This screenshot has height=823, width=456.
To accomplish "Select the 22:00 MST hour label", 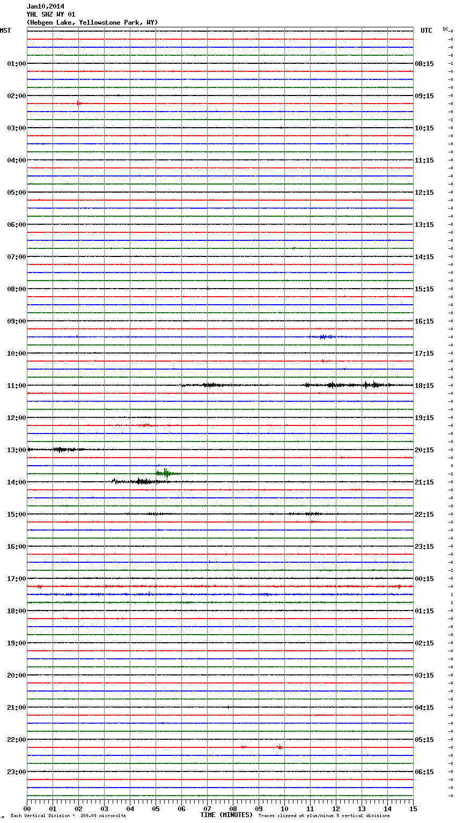I will point(17,740).
